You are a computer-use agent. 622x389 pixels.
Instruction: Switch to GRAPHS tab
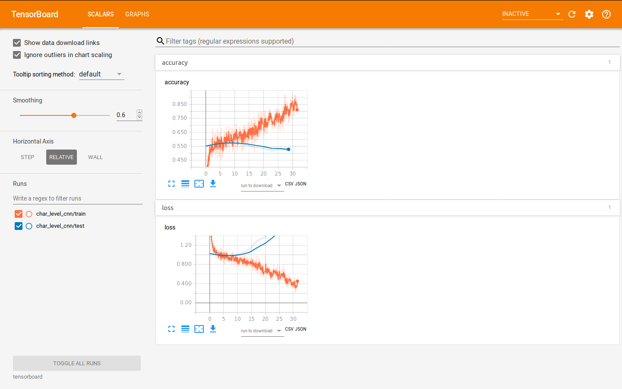pyautogui.click(x=137, y=14)
